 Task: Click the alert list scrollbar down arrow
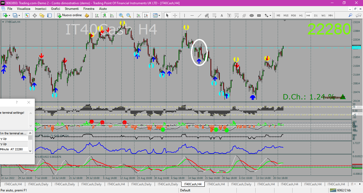(30, 151)
